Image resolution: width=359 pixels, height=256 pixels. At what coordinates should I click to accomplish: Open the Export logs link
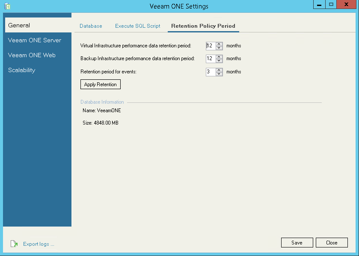(39, 244)
